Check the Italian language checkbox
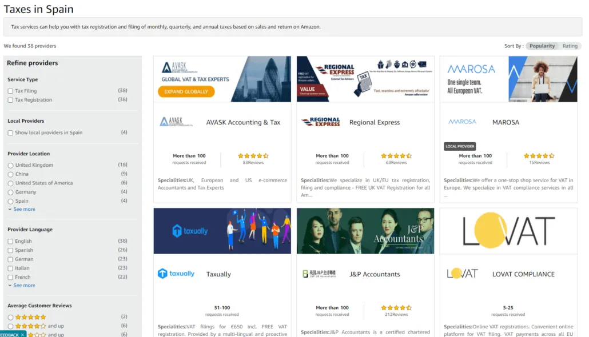Screen dimensions: 589x337 (x=10, y=268)
